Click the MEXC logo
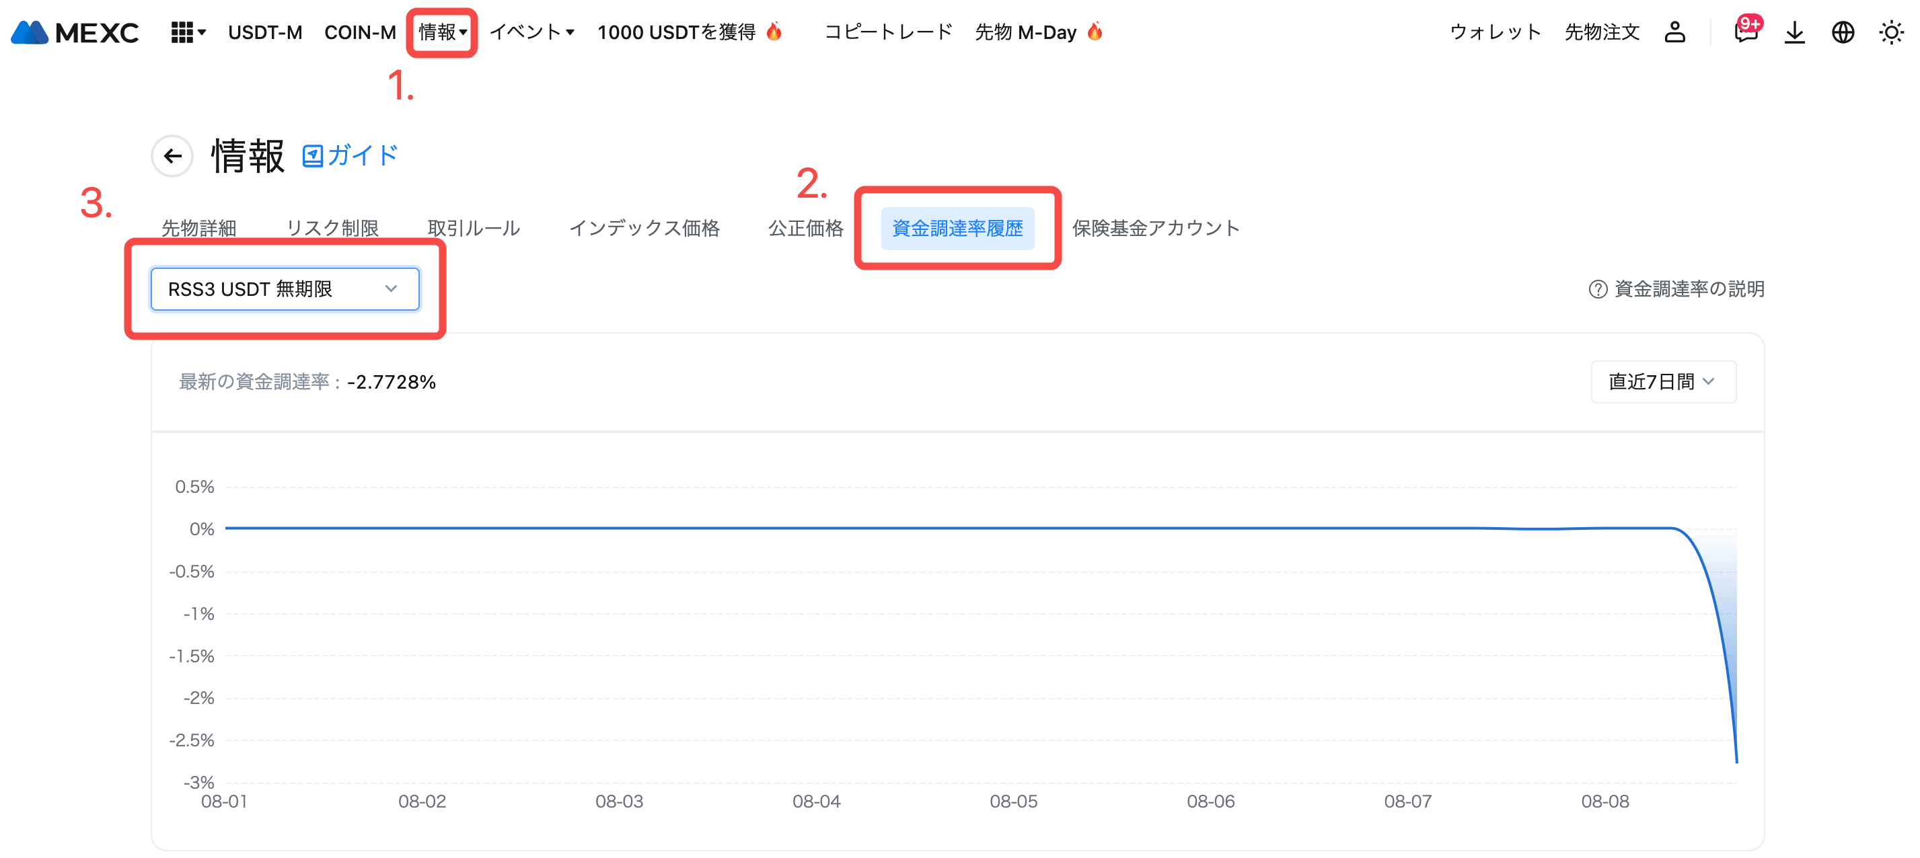The height and width of the screenshot is (858, 1920). (x=75, y=32)
